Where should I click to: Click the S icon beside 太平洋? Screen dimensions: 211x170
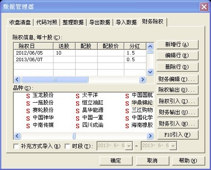coord(78,96)
